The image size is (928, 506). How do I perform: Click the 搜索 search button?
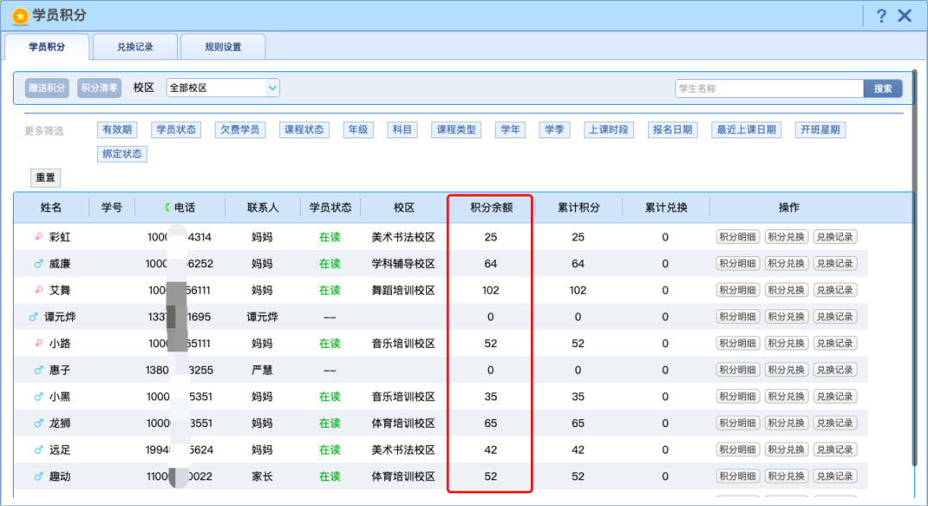[x=883, y=88]
